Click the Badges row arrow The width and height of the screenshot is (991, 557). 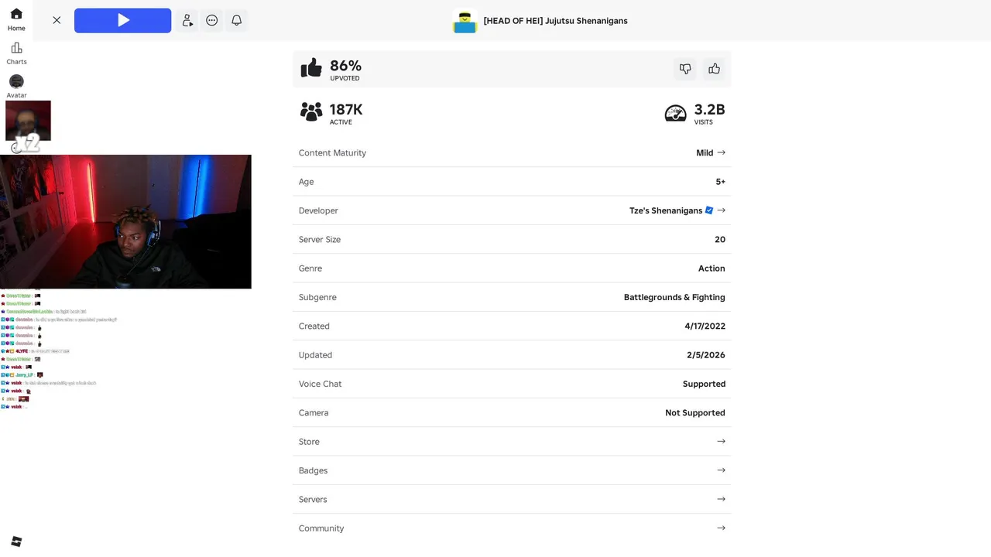pyautogui.click(x=721, y=470)
